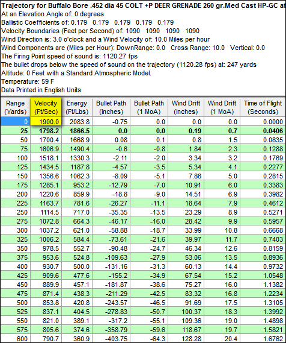Click the bullet path cell showing -58.88
The image size is (286, 343).
pos(111,230)
